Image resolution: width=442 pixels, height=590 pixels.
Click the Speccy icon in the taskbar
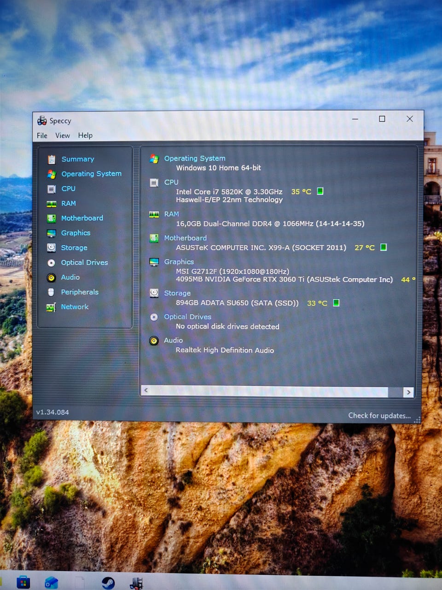136,583
